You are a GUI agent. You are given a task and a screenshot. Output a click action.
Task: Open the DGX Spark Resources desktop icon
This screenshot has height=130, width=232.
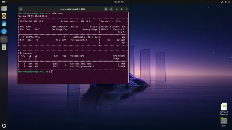tap(224, 109)
